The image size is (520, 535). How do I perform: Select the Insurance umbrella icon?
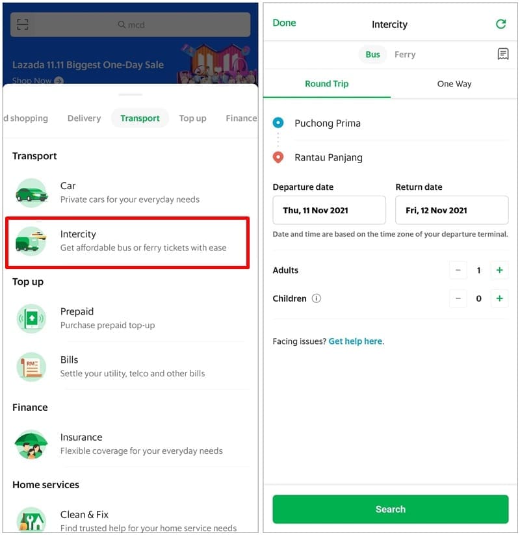[x=31, y=444]
